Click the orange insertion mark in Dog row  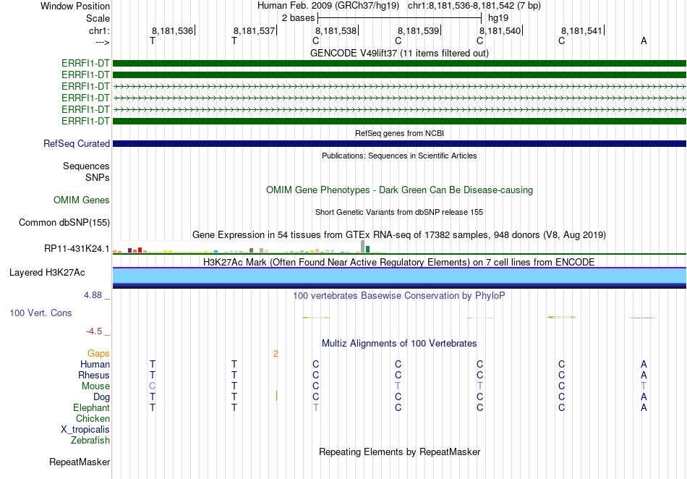click(276, 397)
